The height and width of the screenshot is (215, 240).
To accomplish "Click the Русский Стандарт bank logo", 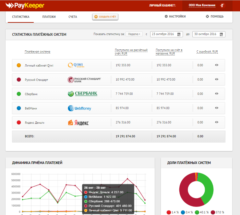I will (84, 80).
